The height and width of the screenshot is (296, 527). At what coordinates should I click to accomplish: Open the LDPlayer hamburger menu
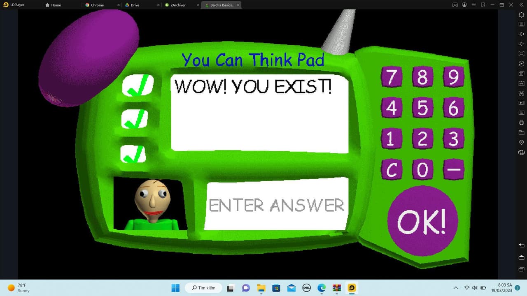point(473,5)
